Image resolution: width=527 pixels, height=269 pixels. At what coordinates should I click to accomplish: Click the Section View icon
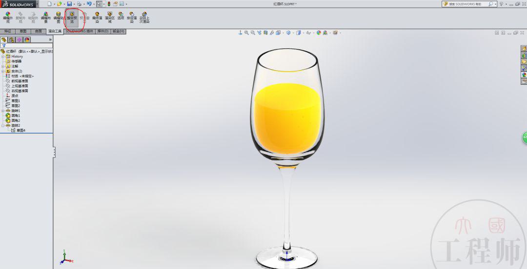tap(265, 33)
